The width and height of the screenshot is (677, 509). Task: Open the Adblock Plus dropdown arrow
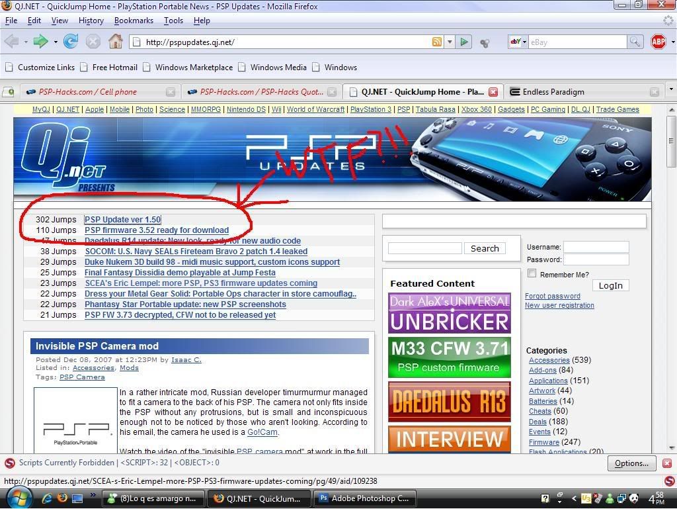(672, 42)
